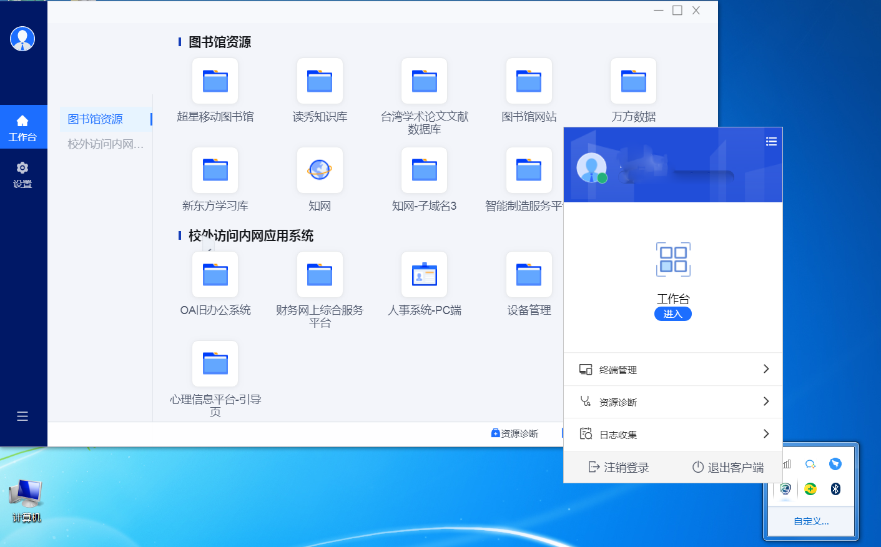This screenshot has height=547, width=881.
Task: Click the signal bars tray icon
Action: coord(787,464)
